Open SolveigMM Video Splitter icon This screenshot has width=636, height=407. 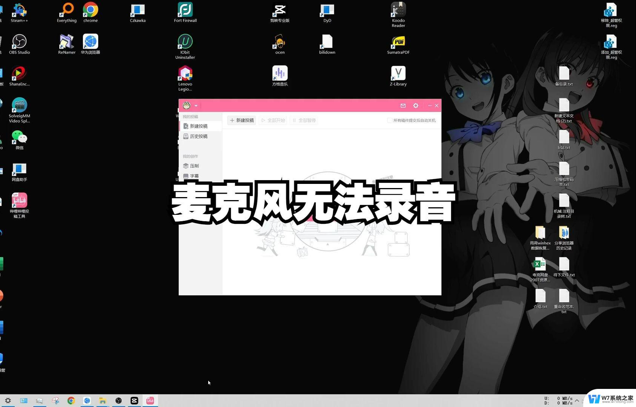pyautogui.click(x=19, y=110)
